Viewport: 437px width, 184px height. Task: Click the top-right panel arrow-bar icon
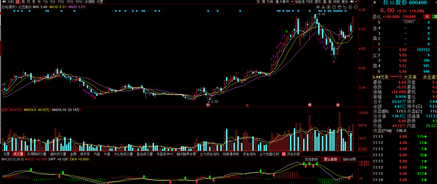(x=352, y=2)
